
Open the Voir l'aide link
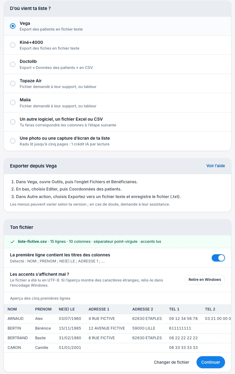tap(216, 166)
